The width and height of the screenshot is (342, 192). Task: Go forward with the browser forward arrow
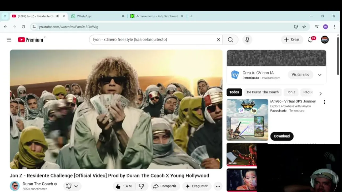pos(14,27)
